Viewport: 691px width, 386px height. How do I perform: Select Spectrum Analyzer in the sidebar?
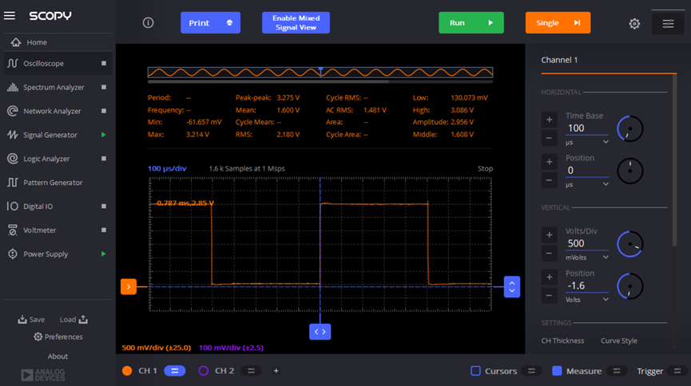click(58, 87)
